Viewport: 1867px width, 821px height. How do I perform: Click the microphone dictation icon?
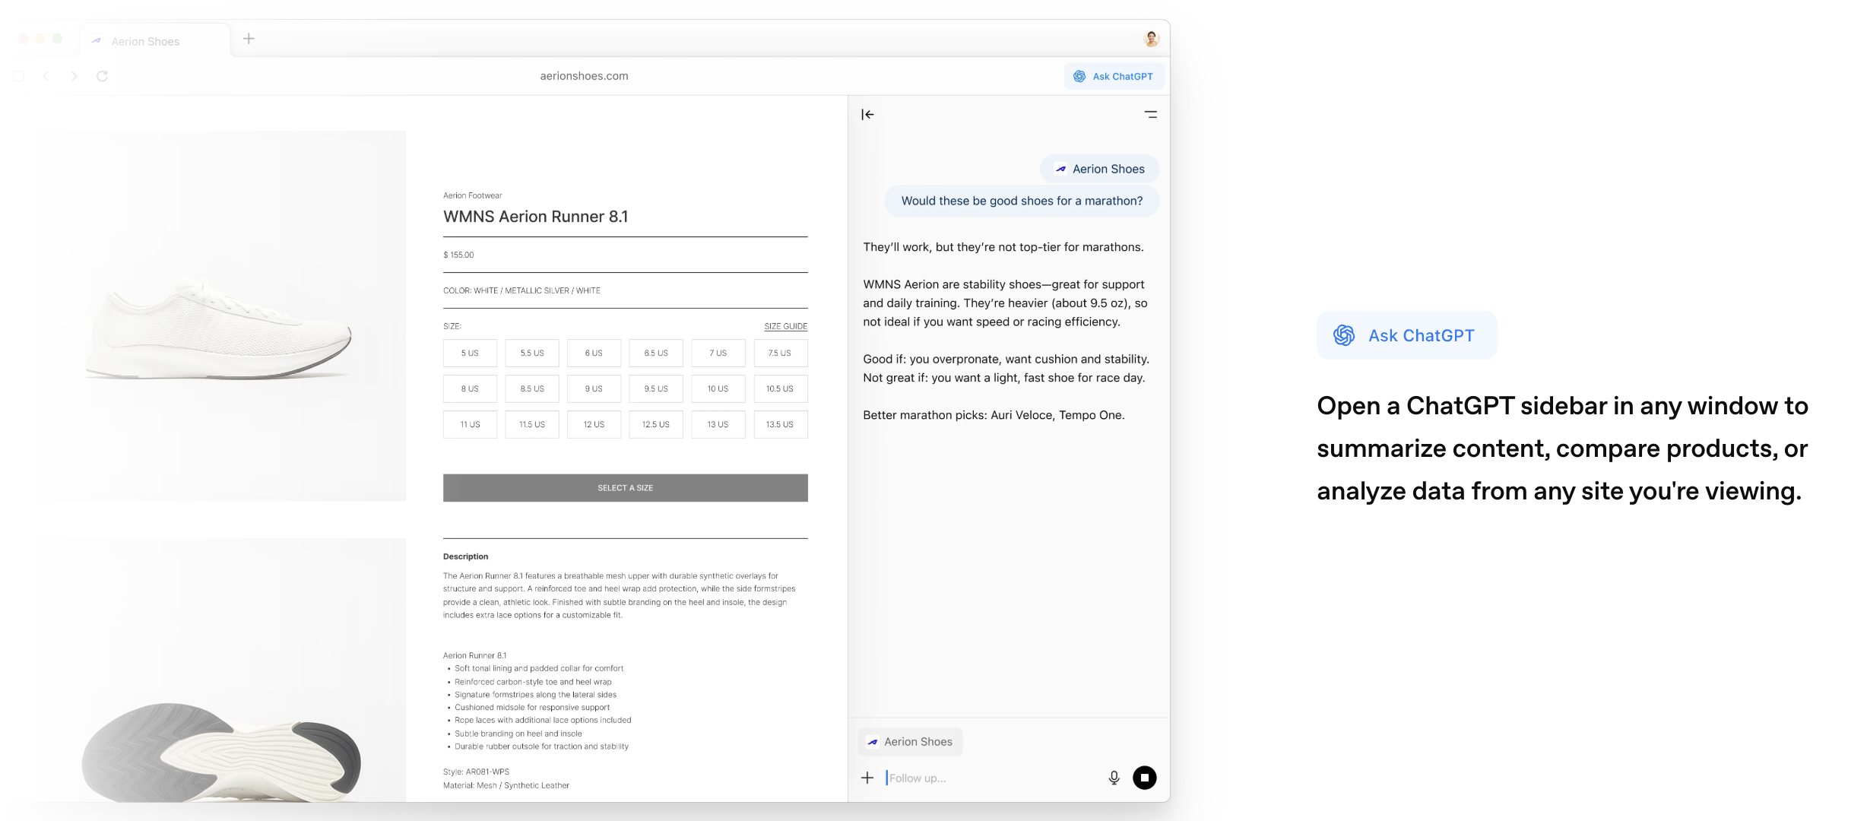click(x=1114, y=778)
